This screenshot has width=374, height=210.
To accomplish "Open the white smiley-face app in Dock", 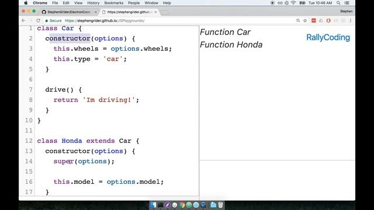I will point(175,205).
